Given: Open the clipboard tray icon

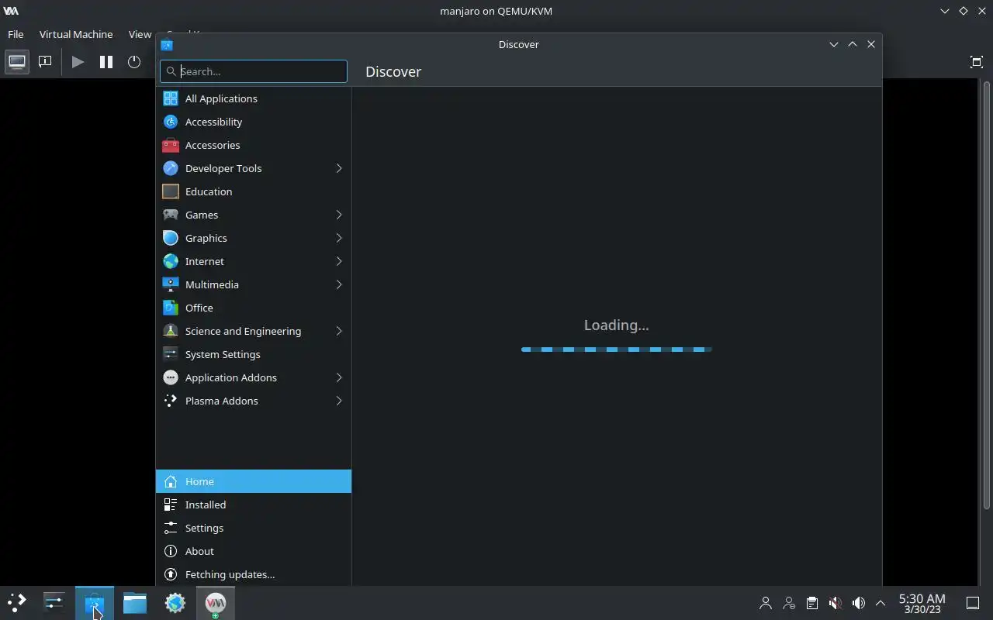Looking at the screenshot, I should tap(811, 603).
